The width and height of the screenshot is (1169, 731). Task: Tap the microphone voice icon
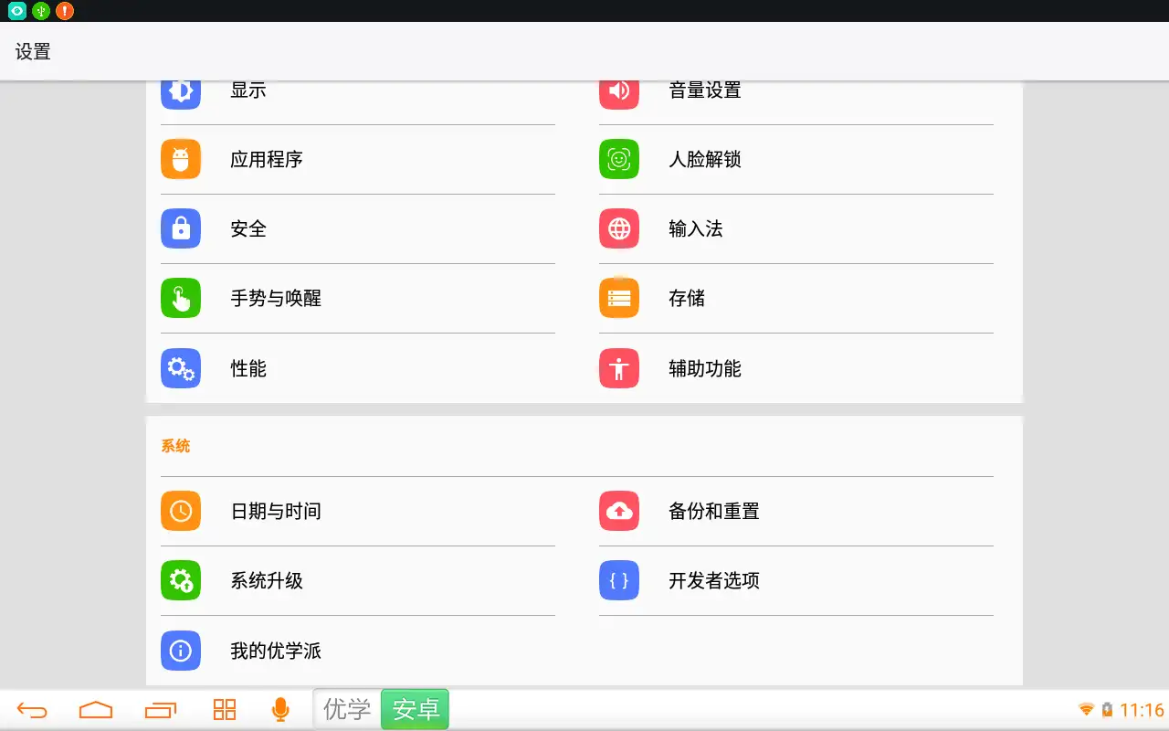click(x=280, y=709)
